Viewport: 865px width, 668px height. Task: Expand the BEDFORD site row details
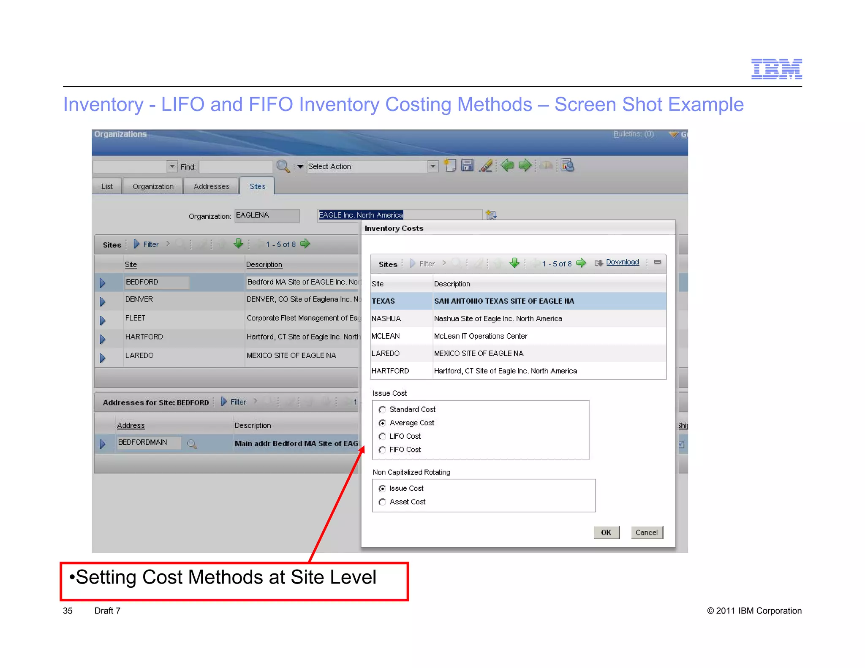103,283
